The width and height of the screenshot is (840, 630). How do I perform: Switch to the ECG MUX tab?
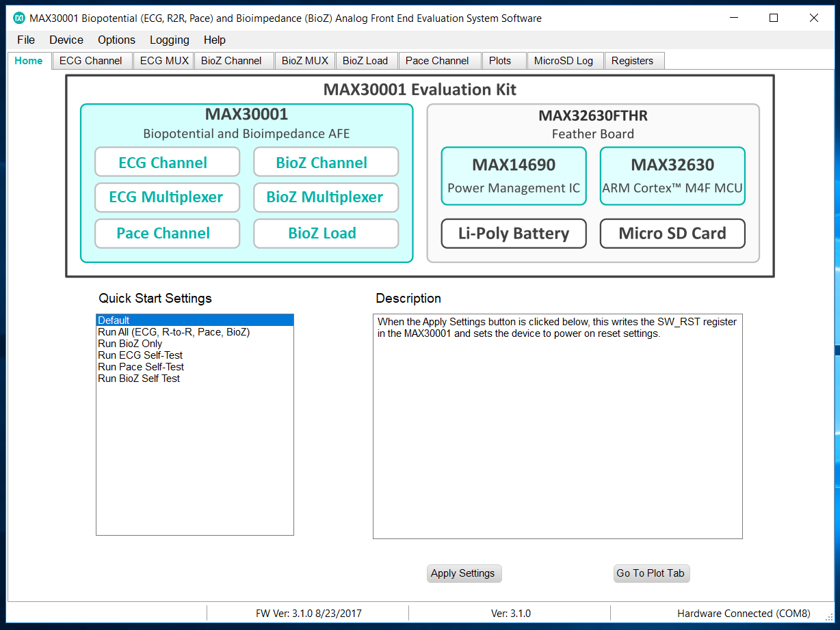(x=164, y=61)
